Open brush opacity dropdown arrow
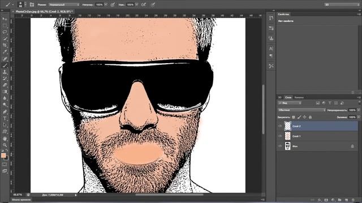The height and width of the screenshot is (203, 362). [x=106, y=5]
